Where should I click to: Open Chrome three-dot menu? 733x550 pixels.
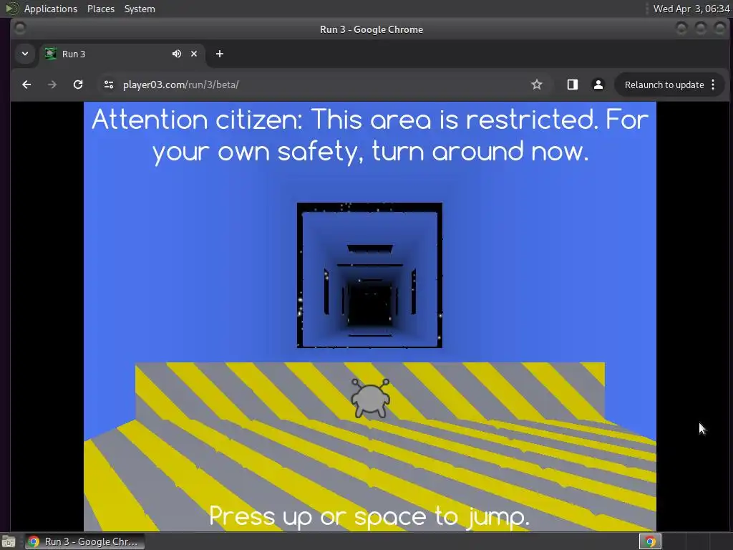(x=713, y=85)
